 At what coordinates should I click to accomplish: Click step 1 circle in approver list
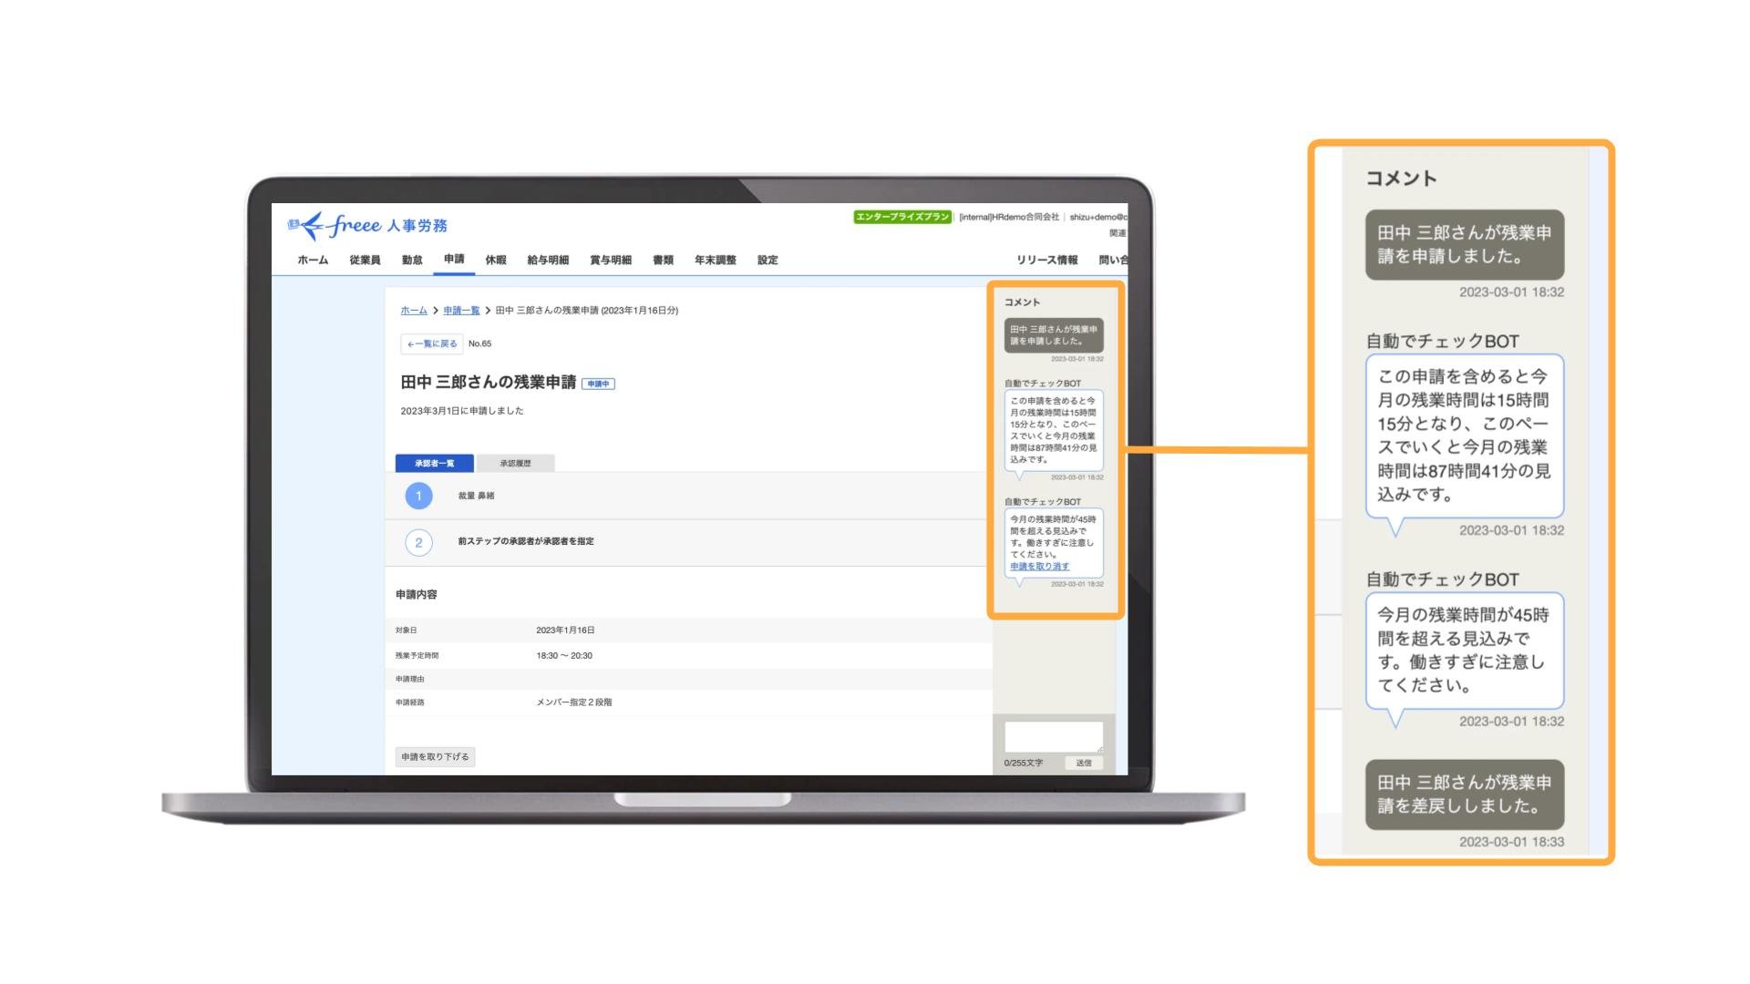[418, 496]
